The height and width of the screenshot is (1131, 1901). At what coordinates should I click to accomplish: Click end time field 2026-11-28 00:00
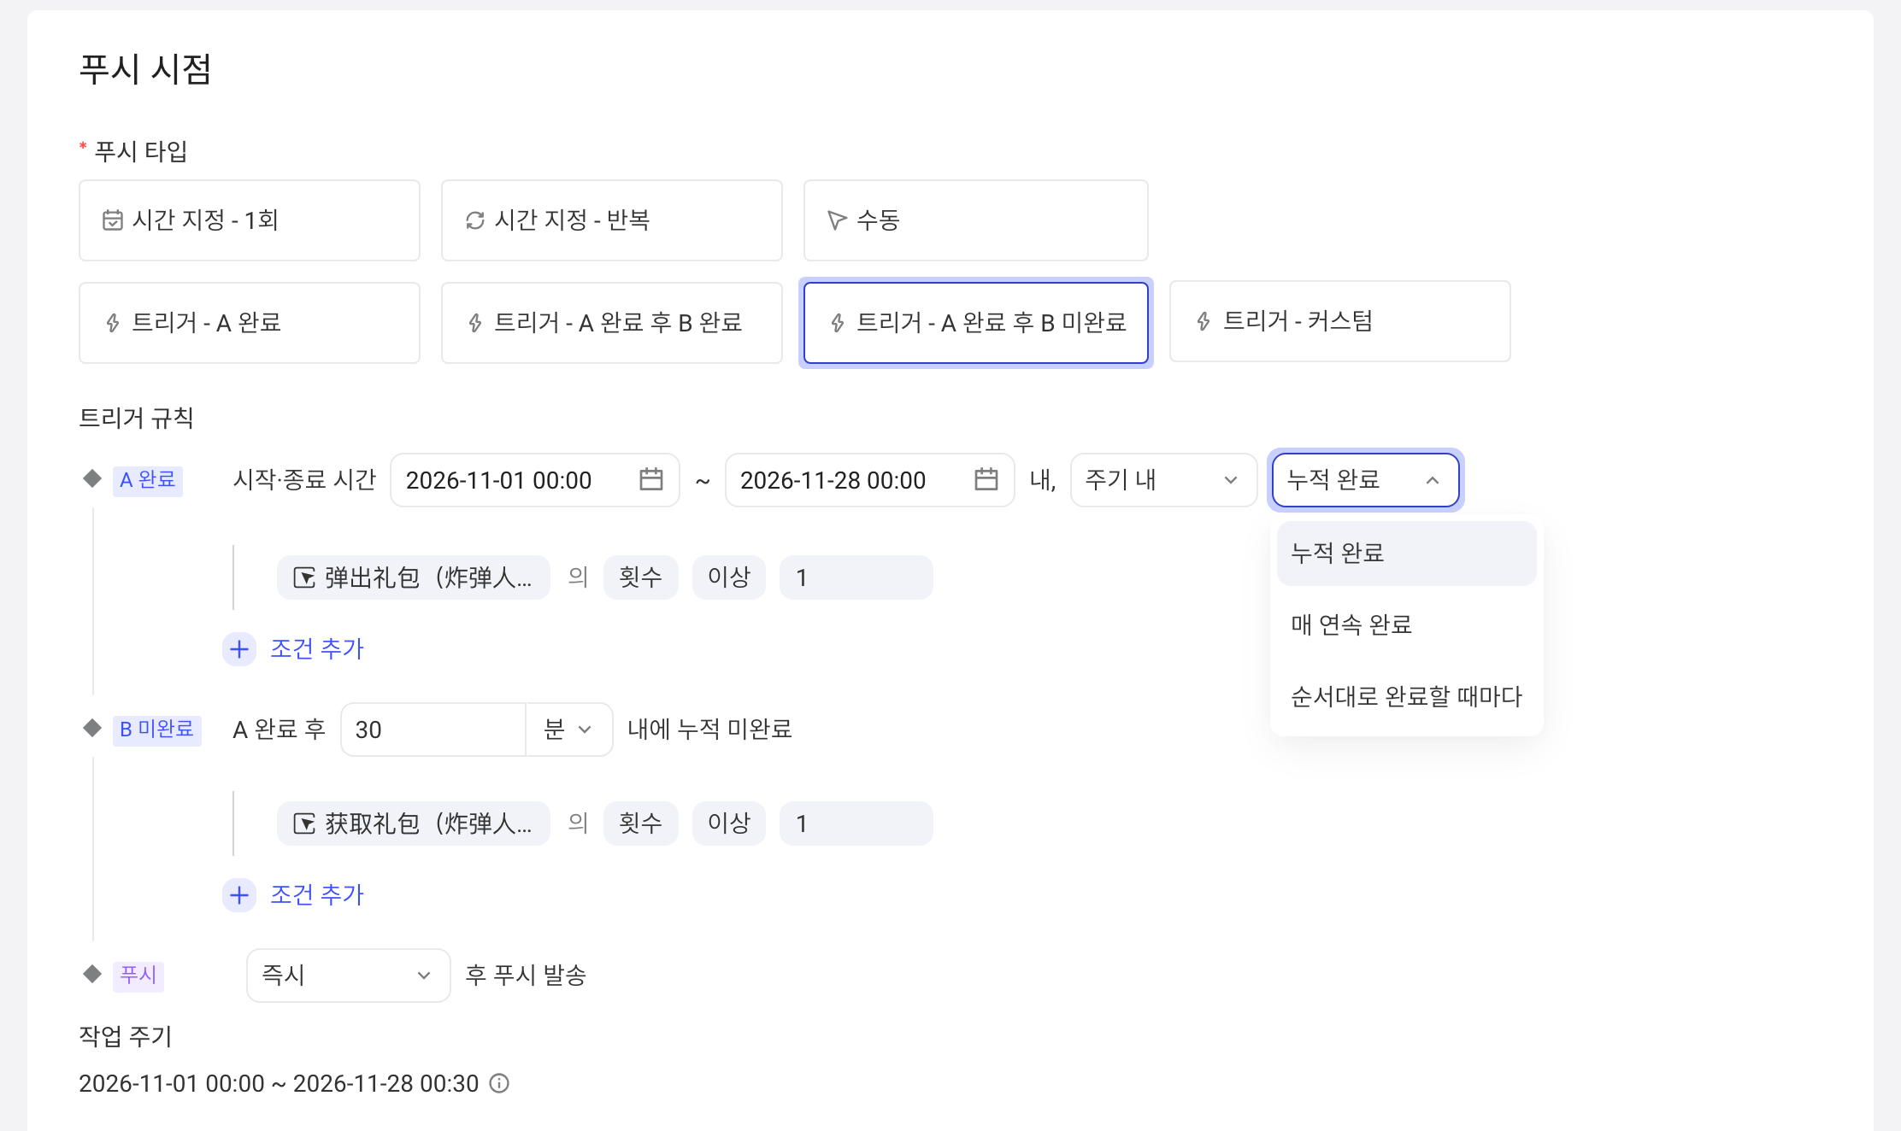[869, 480]
